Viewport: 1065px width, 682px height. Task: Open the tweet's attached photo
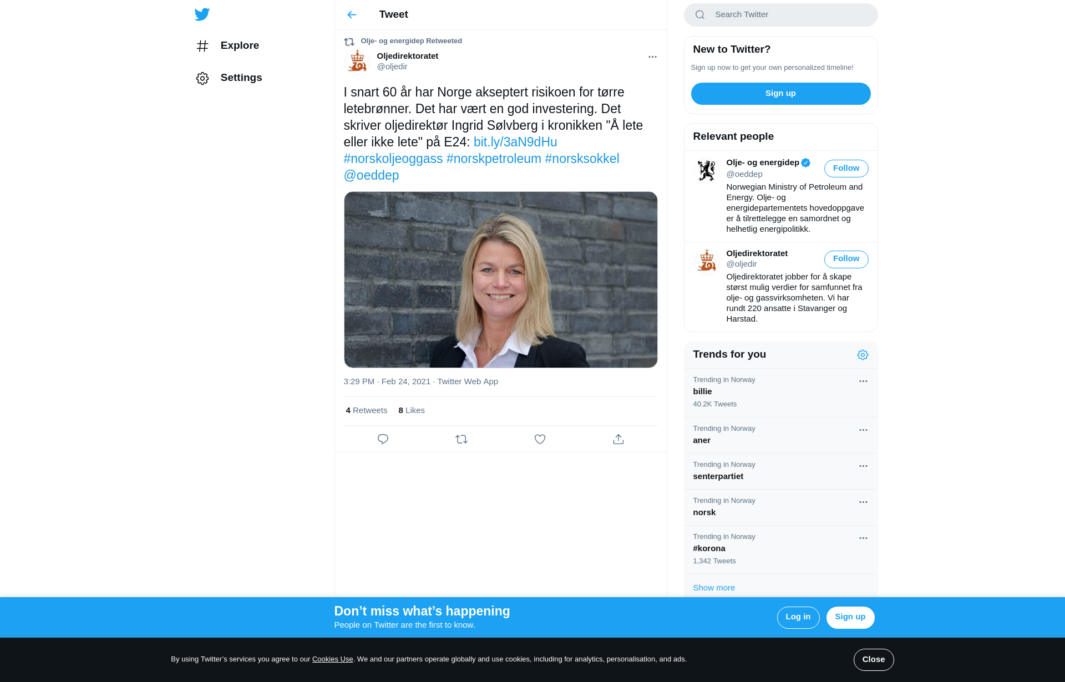tap(500, 279)
